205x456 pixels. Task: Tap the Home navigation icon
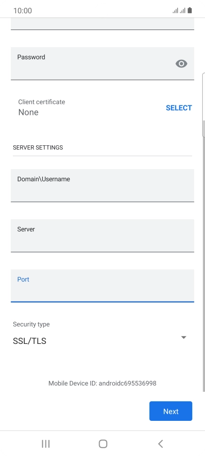pyautogui.click(x=103, y=444)
